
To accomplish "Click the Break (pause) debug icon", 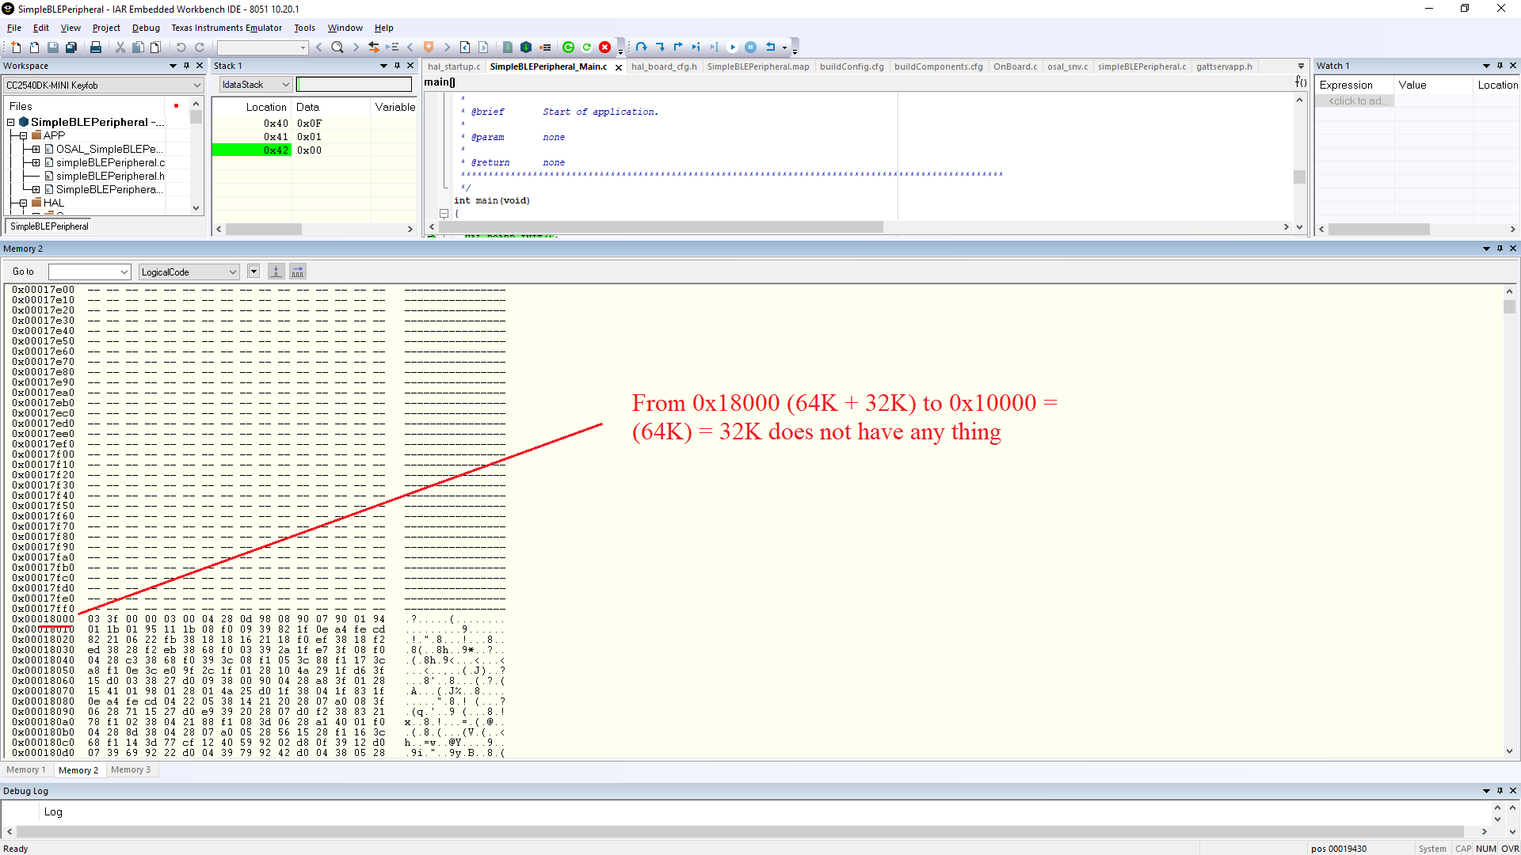I will [x=751, y=47].
